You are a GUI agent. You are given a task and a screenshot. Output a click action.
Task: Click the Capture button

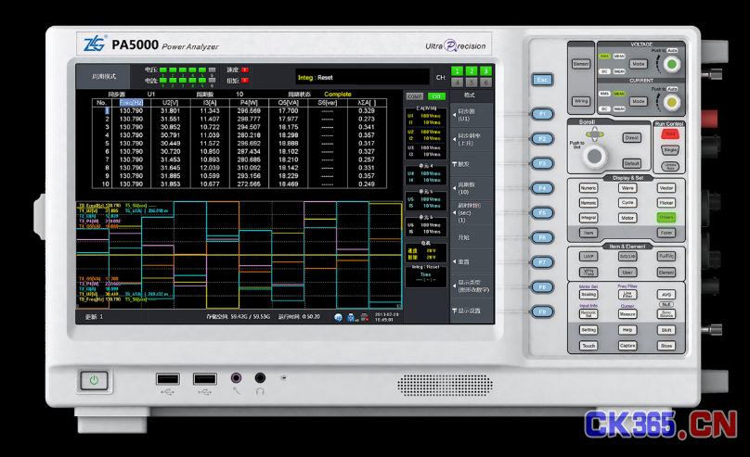coord(627,346)
